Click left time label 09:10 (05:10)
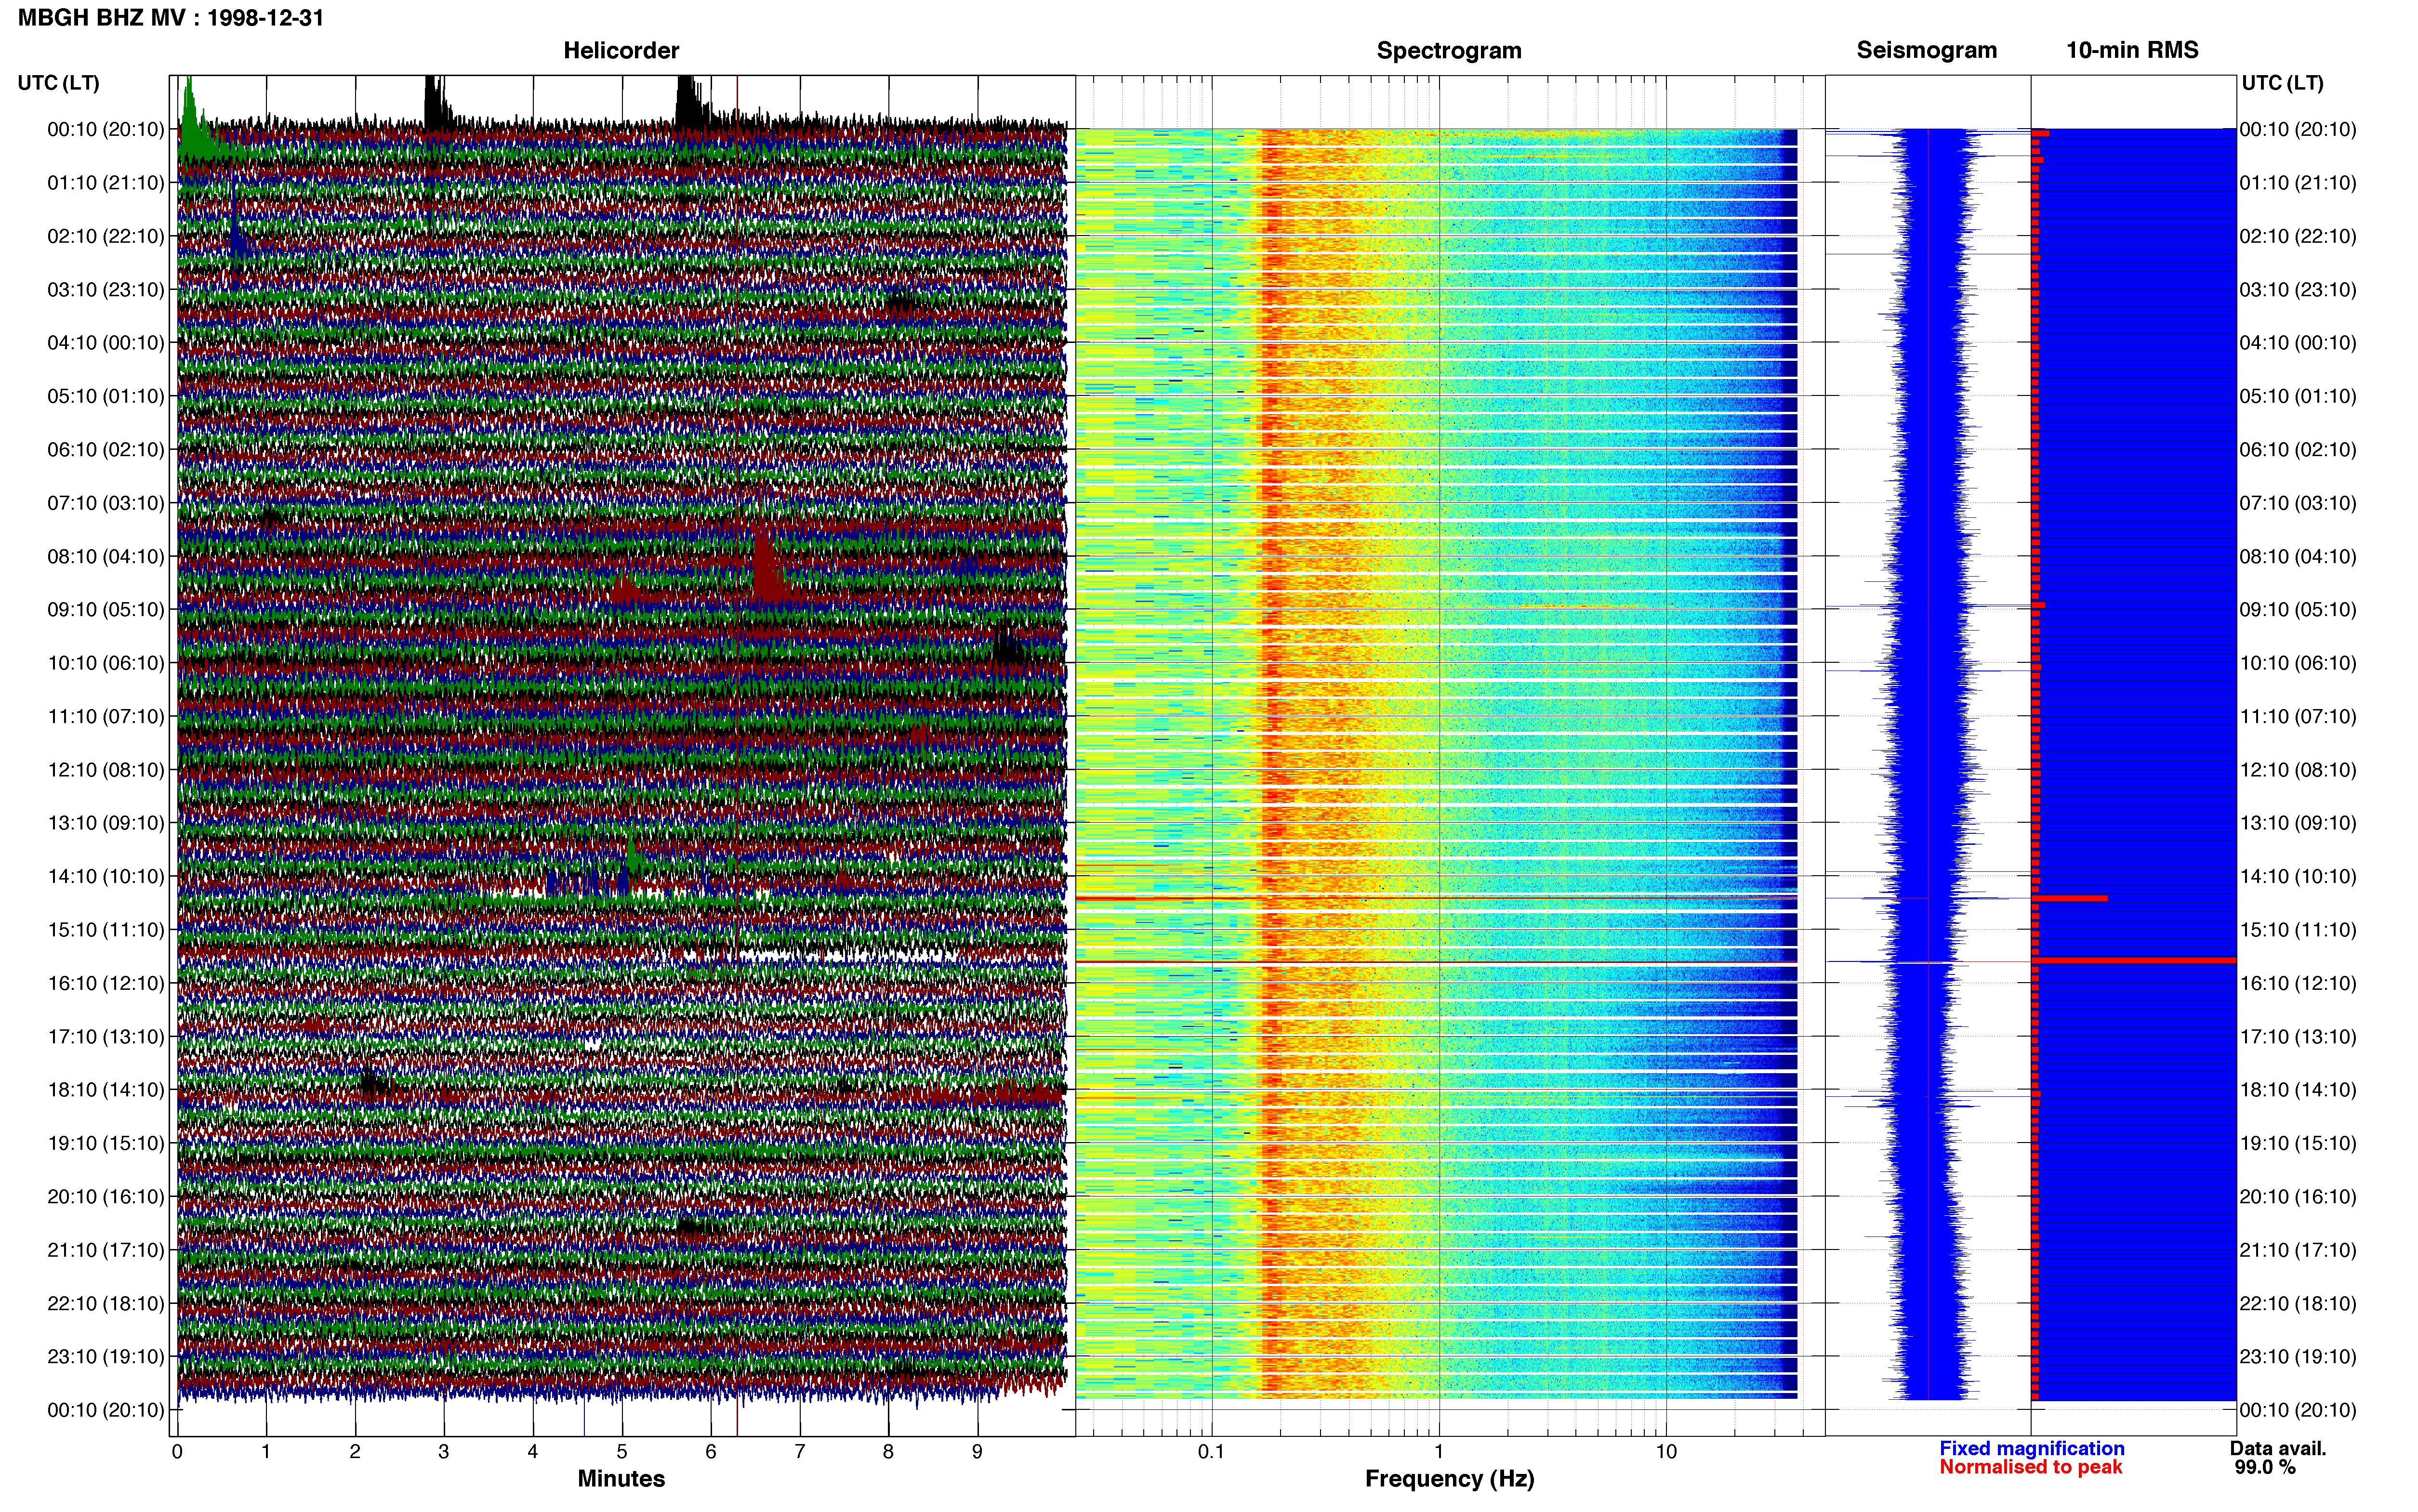The width and height of the screenshot is (2418, 1512). tap(106, 610)
